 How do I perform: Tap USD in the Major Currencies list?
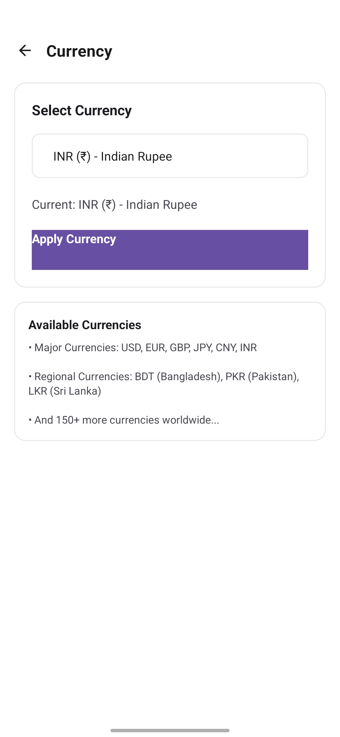tap(132, 347)
